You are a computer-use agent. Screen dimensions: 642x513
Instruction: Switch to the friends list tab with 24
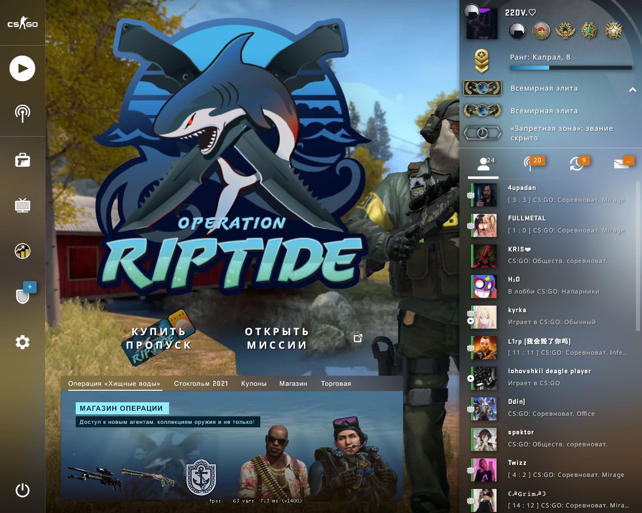pyautogui.click(x=484, y=164)
